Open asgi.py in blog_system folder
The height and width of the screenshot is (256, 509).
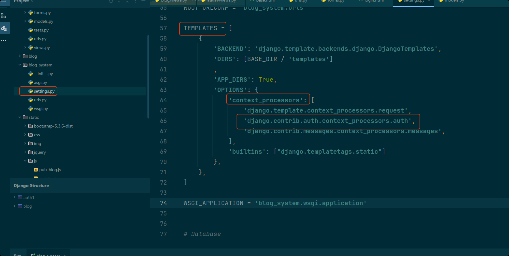[41, 82]
